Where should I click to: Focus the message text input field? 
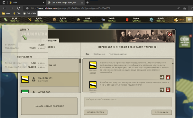tap(128, 102)
